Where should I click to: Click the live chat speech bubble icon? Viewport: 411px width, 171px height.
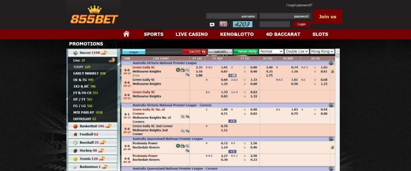212,24
